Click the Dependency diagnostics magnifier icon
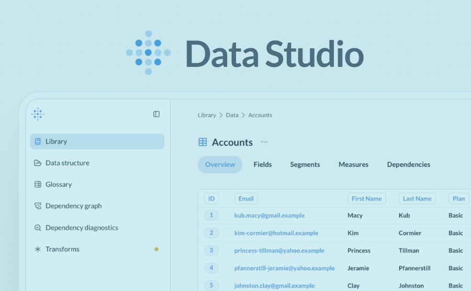 (x=38, y=228)
